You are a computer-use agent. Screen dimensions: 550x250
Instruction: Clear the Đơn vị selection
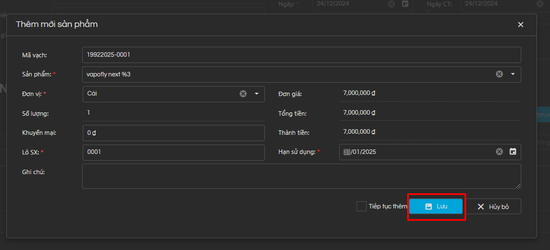[243, 94]
